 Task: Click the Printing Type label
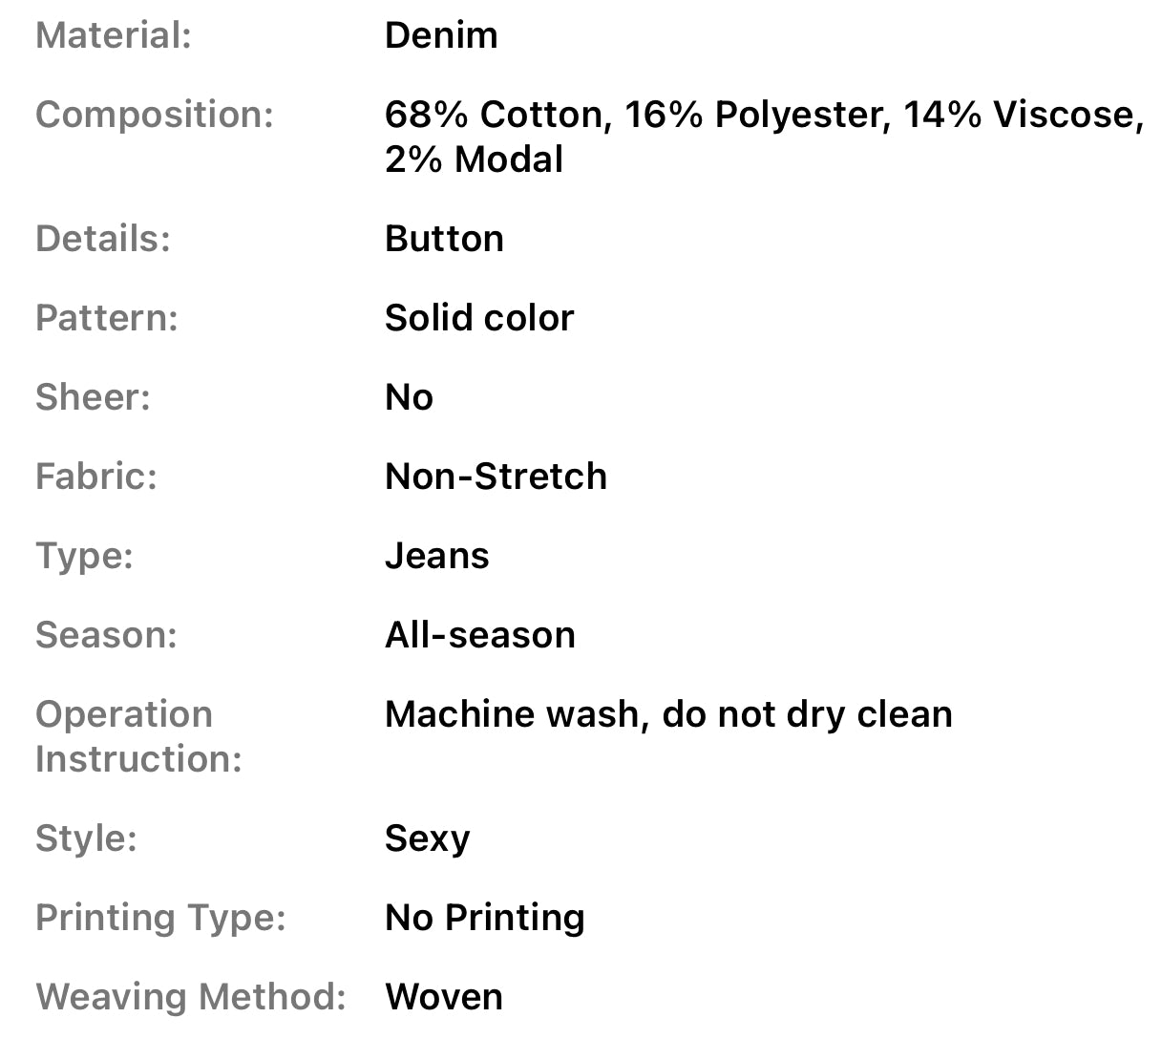click(x=160, y=918)
